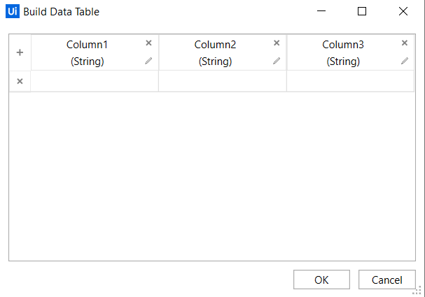Edit Column1 with pencil icon
425x297 pixels.
click(x=148, y=61)
